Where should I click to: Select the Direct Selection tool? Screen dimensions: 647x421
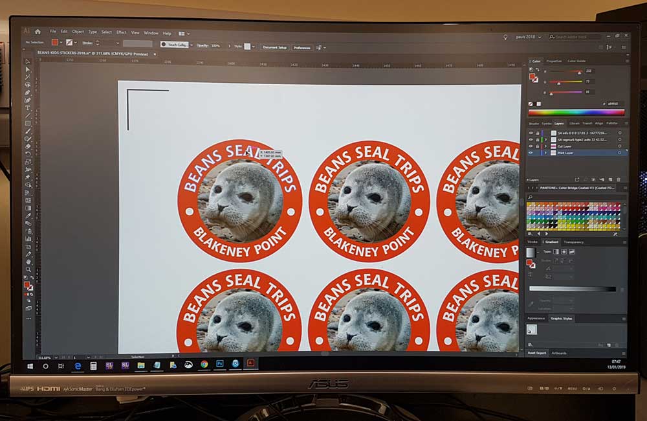(28, 69)
